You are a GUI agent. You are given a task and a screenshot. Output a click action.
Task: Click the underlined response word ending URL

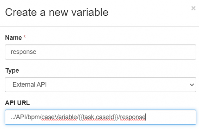click(132, 117)
